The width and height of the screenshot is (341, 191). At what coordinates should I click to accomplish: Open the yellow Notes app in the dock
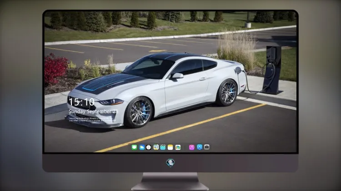click(x=170, y=147)
